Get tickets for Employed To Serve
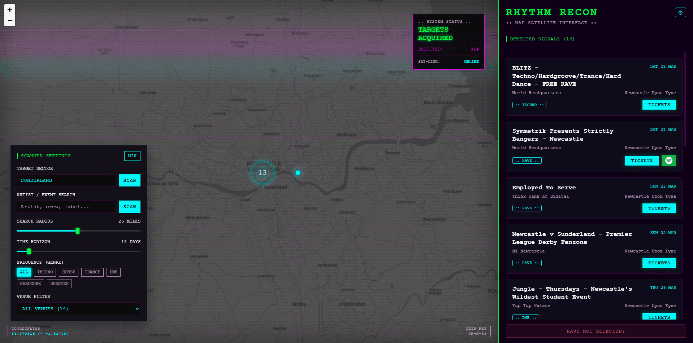 pyautogui.click(x=659, y=208)
